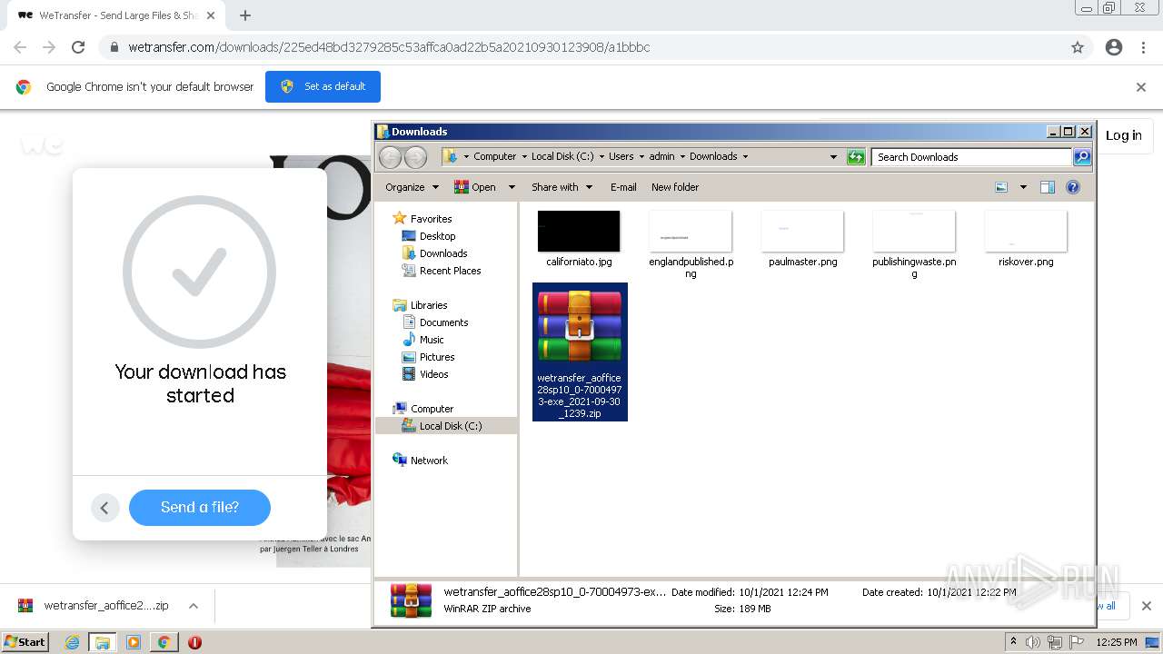This screenshot has width=1163, height=654.
Task: Launch Internet Explorer from taskbar
Action: pos(73,642)
